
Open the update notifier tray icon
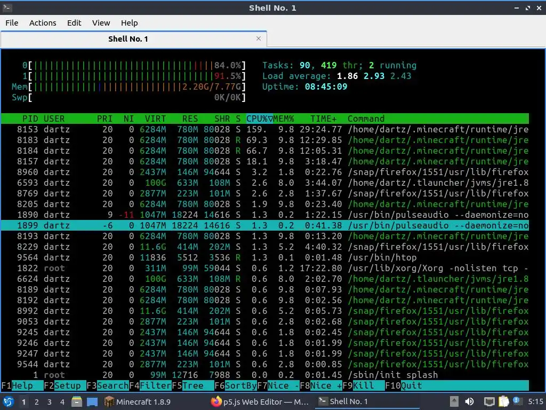(x=517, y=401)
